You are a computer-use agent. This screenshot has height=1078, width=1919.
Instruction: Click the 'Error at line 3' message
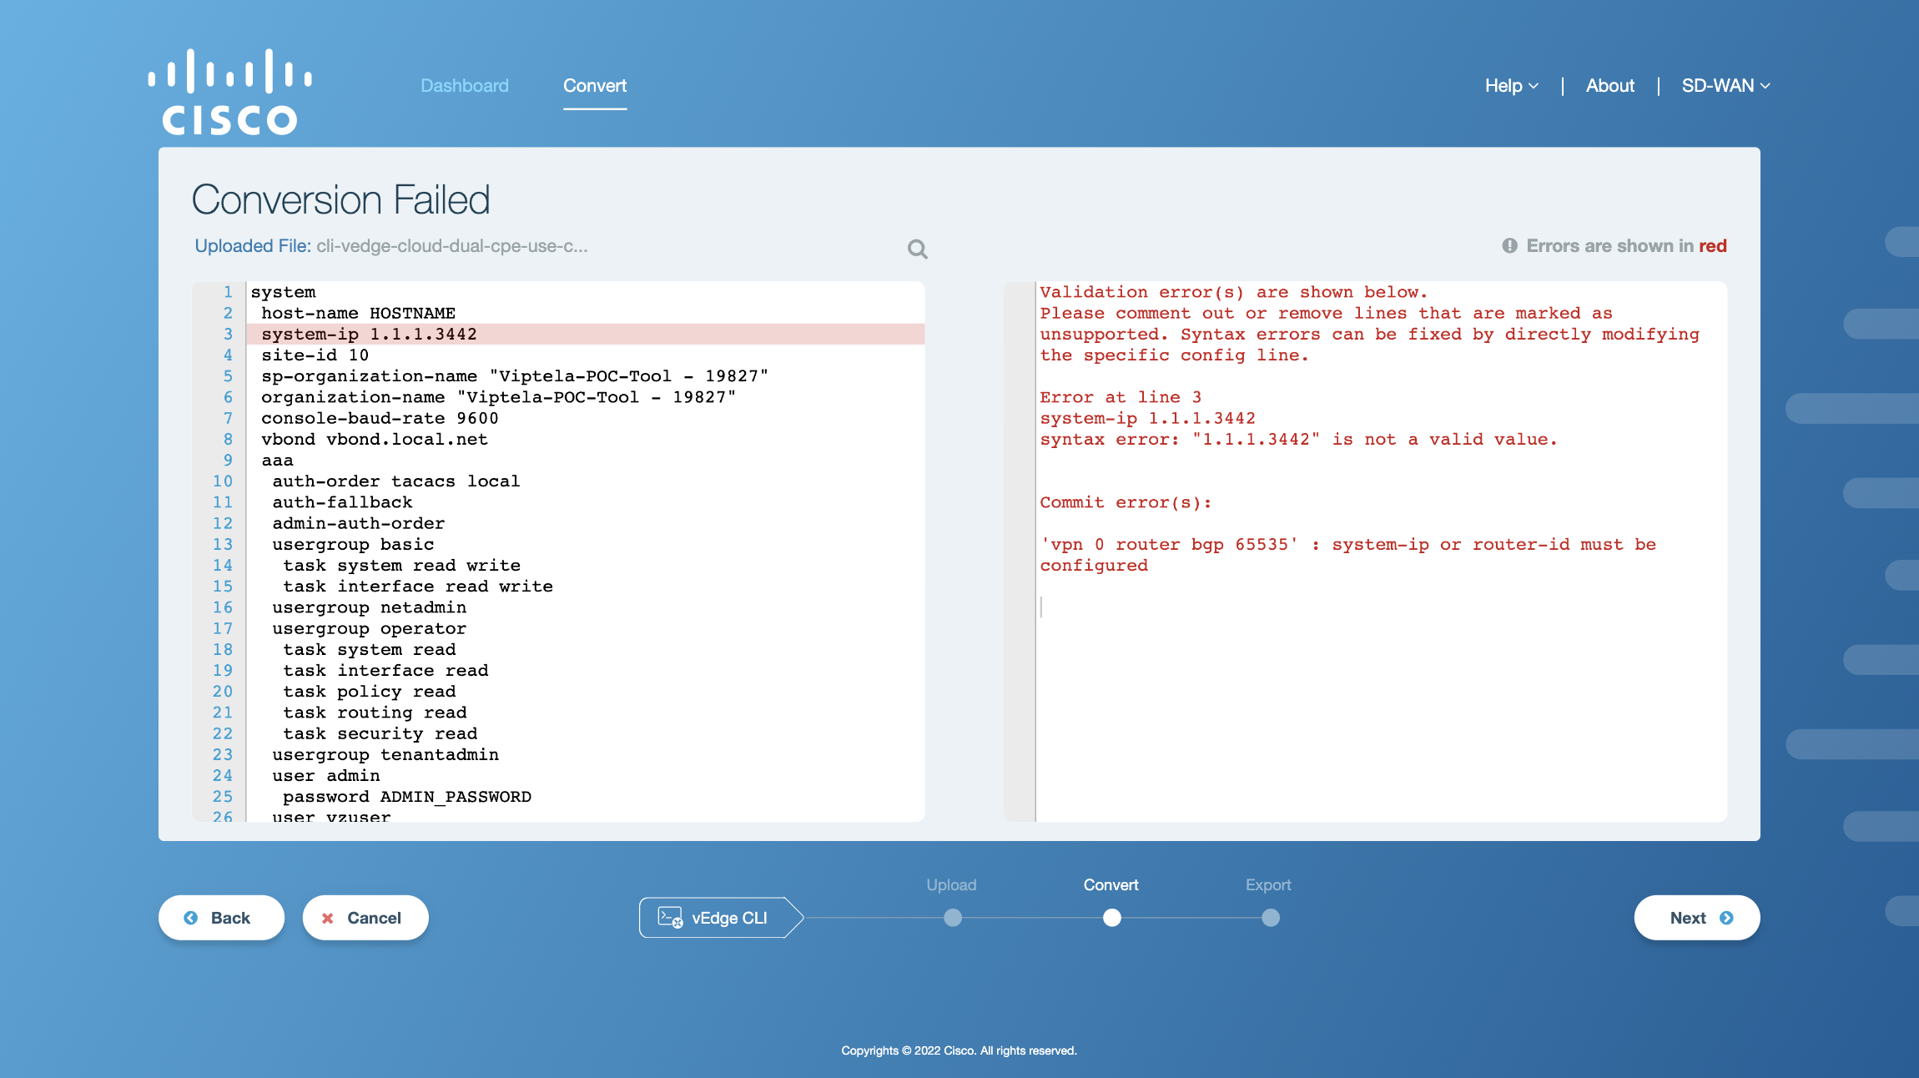coord(1121,397)
